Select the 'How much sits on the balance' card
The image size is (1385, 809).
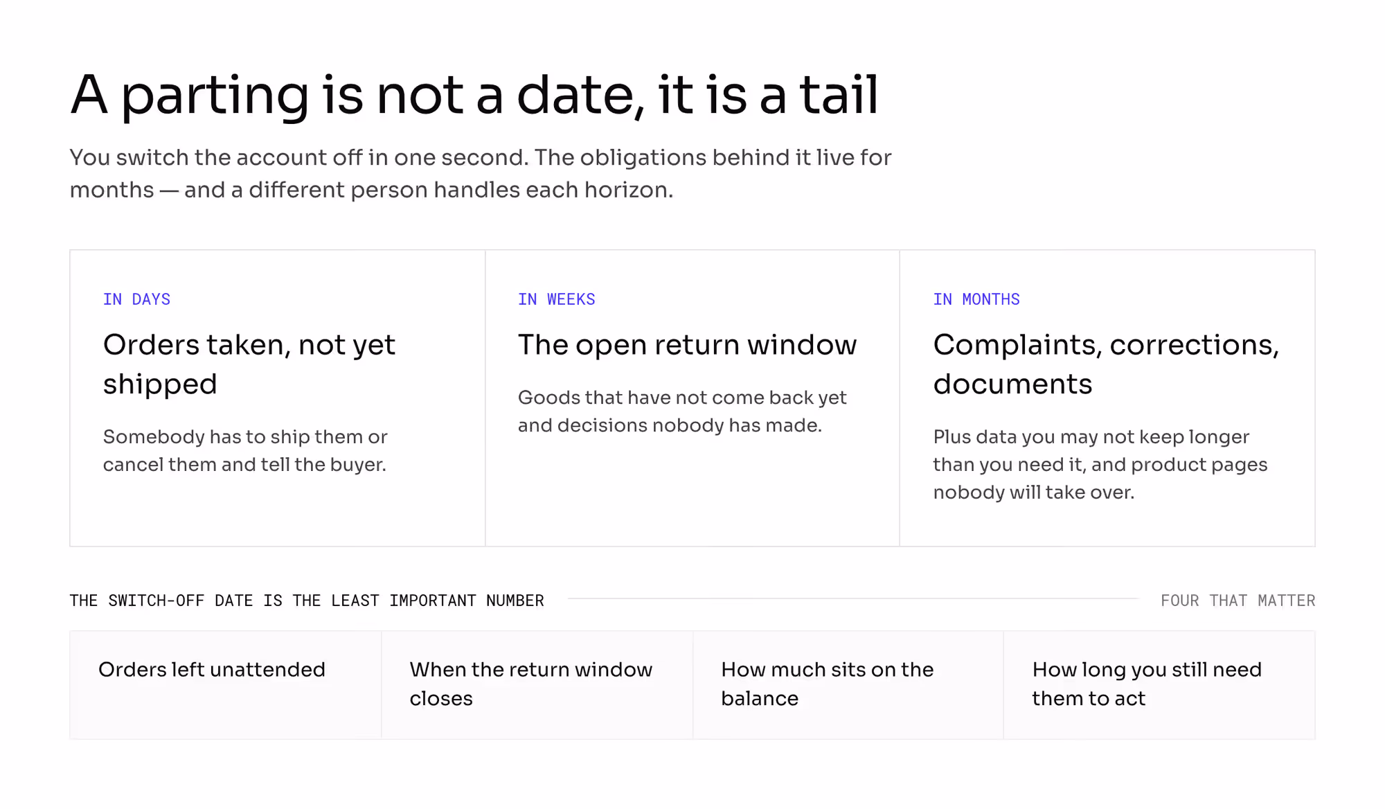pos(848,685)
